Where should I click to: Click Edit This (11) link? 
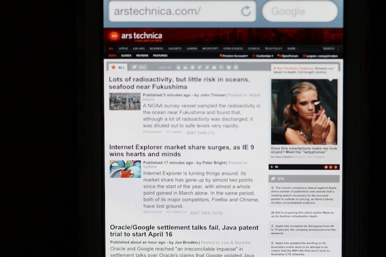pos(201,133)
